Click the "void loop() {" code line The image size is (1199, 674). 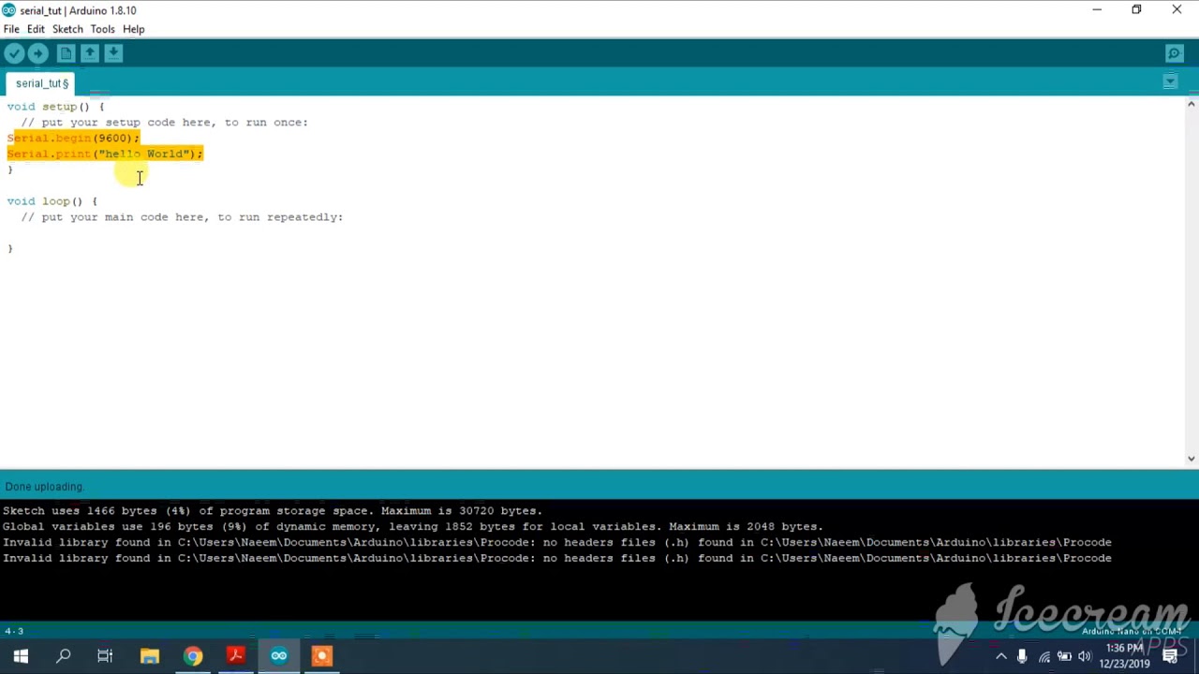(52, 201)
